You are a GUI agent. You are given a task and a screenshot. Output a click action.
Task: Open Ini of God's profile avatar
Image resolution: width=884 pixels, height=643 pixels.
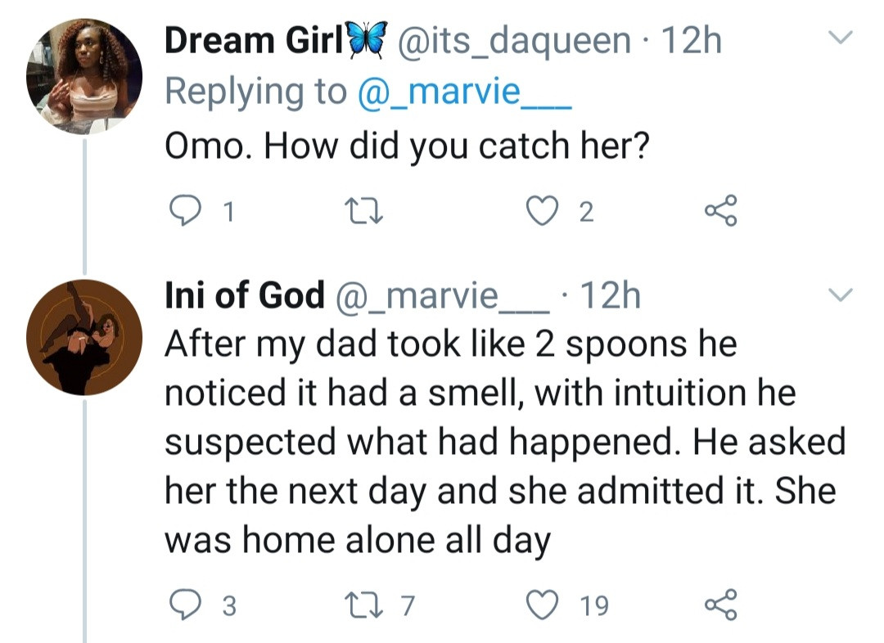84,337
